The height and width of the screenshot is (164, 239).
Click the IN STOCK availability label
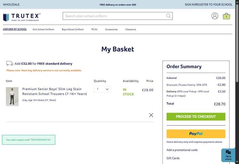click(128, 92)
